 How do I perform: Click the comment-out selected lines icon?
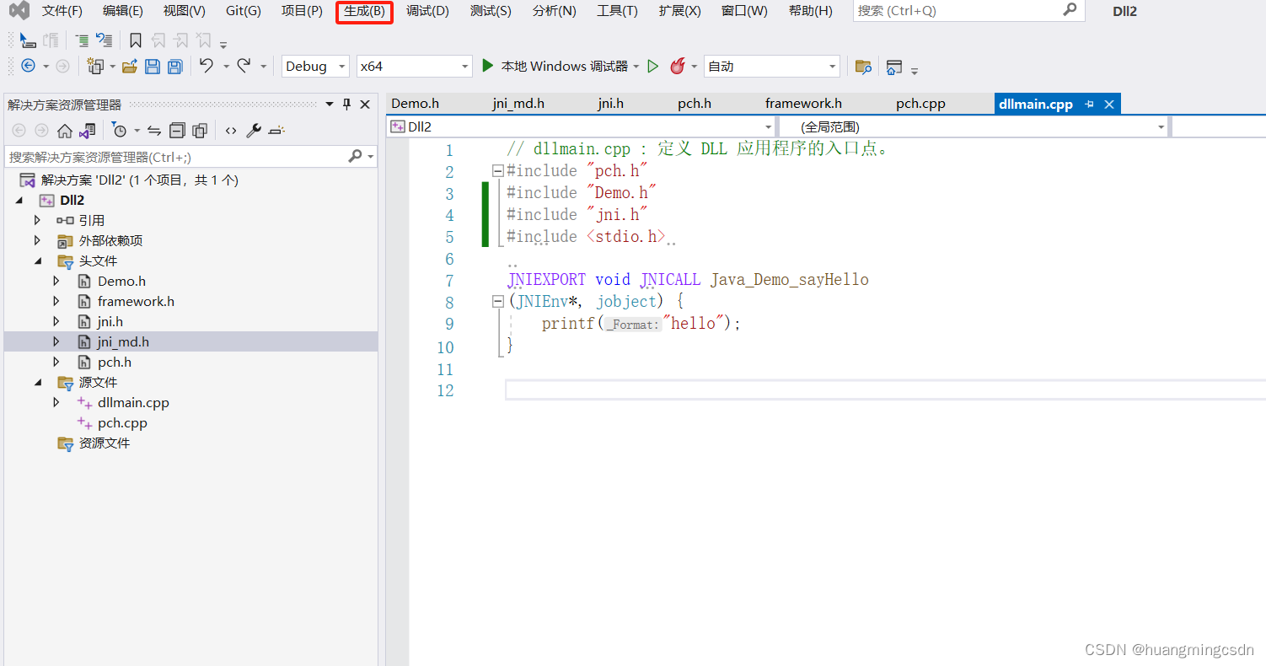[82, 40]
